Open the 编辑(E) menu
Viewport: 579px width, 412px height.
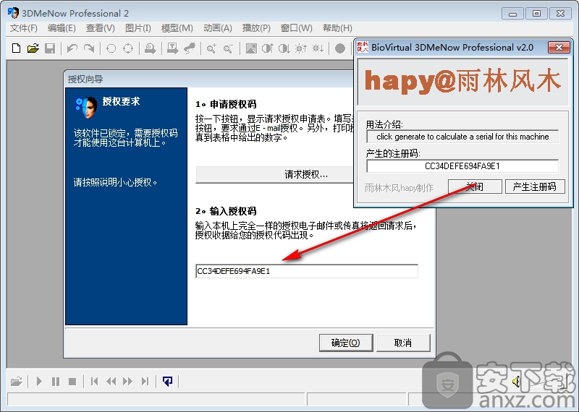coord(62,28)
